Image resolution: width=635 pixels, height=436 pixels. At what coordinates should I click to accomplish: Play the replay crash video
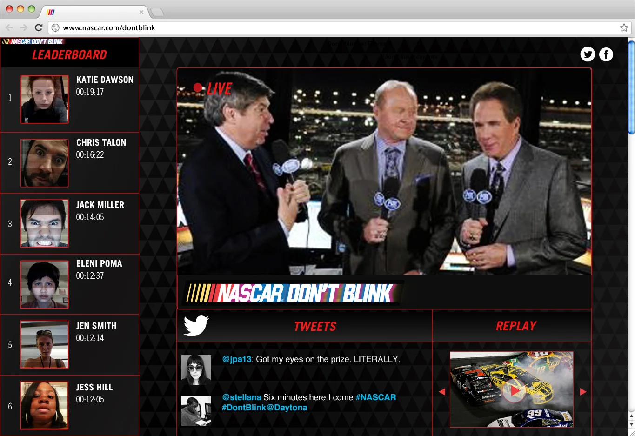[x=514, y=391]
